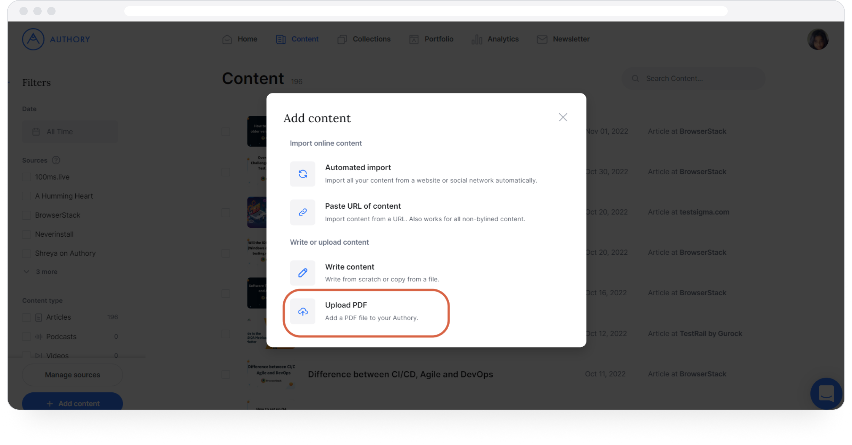Click the user profile avatar
The height and width of the screenshot is (445, 852).
(x=818, y=39)
